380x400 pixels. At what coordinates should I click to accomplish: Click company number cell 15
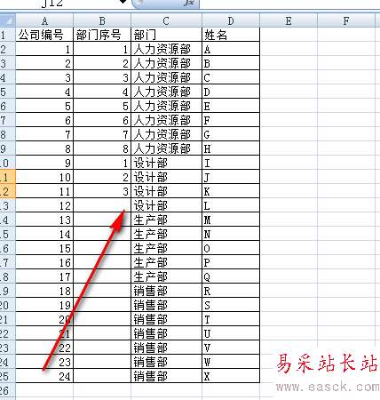[x=44, y=248]
